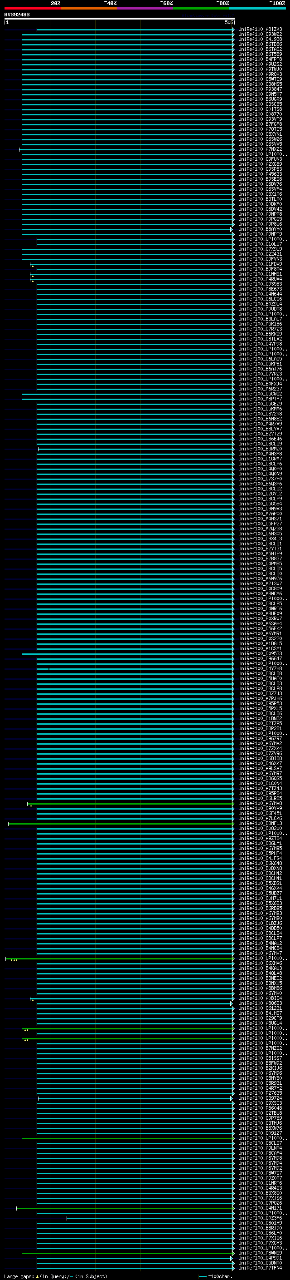Click the cyan ~100% identity legend segment
The height and width of the screenshot is (1280, 290).
coord(257,8)
